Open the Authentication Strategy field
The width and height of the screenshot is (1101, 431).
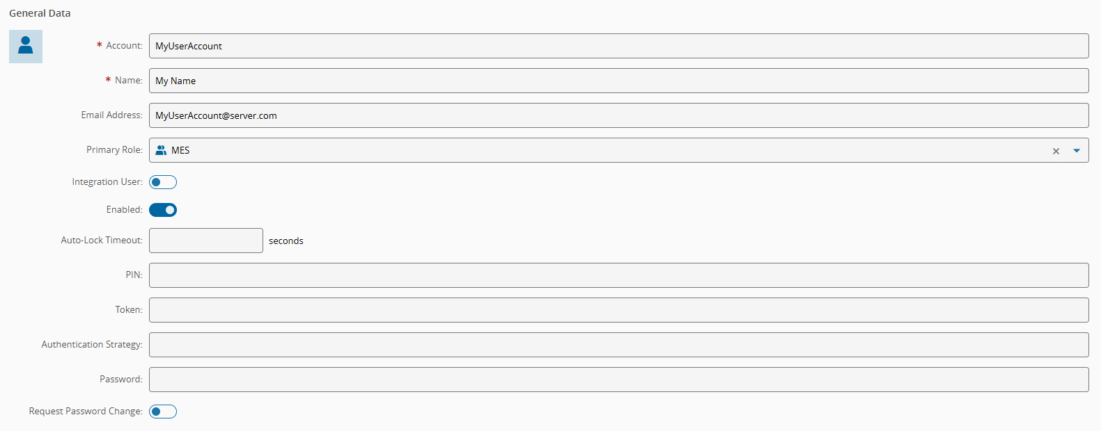coord(618,345)
